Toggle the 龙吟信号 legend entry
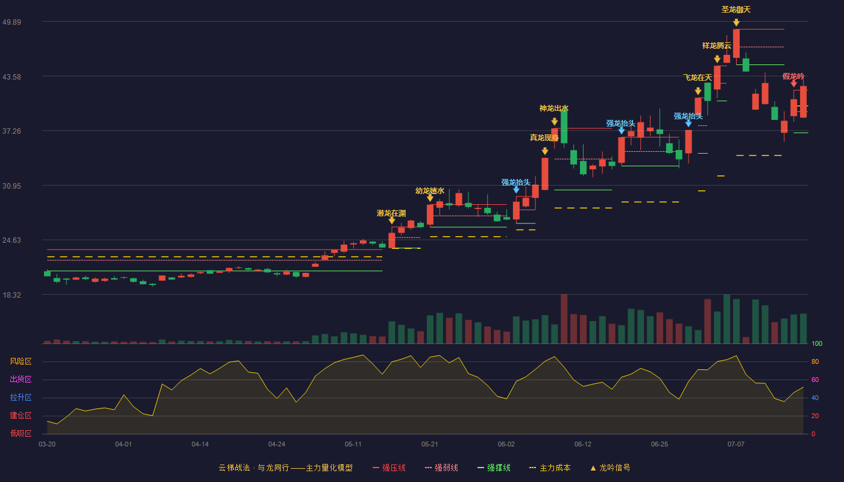 pyautogui.click(x=609, y=468)
